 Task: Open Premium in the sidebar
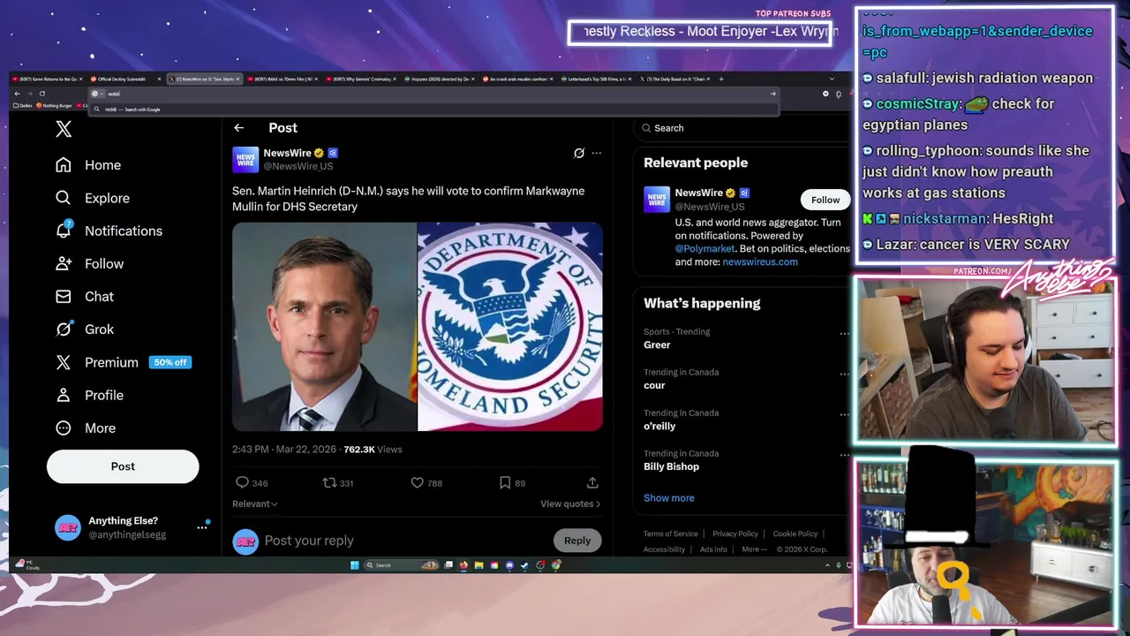click(122, 362)
